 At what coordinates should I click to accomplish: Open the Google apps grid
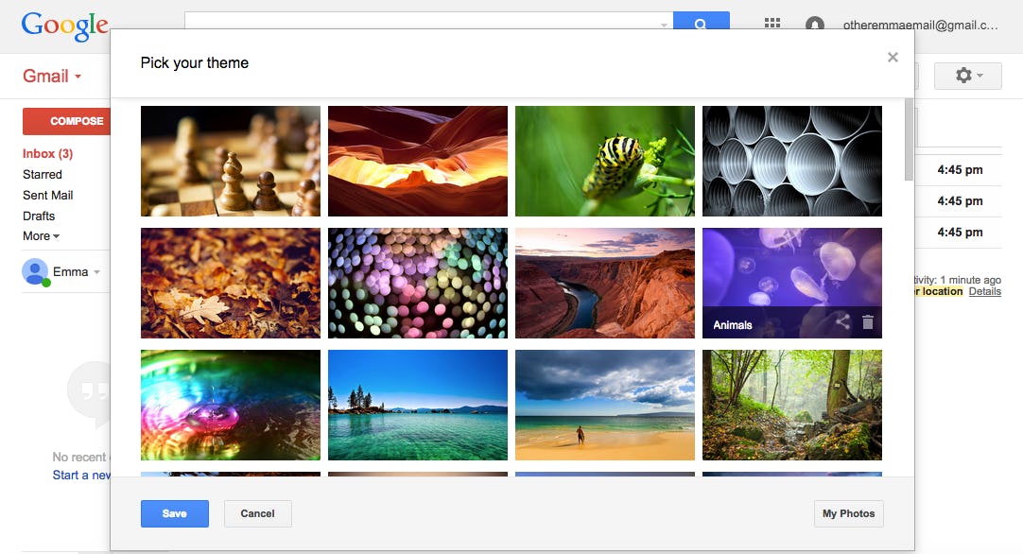[x=772, y=25]
